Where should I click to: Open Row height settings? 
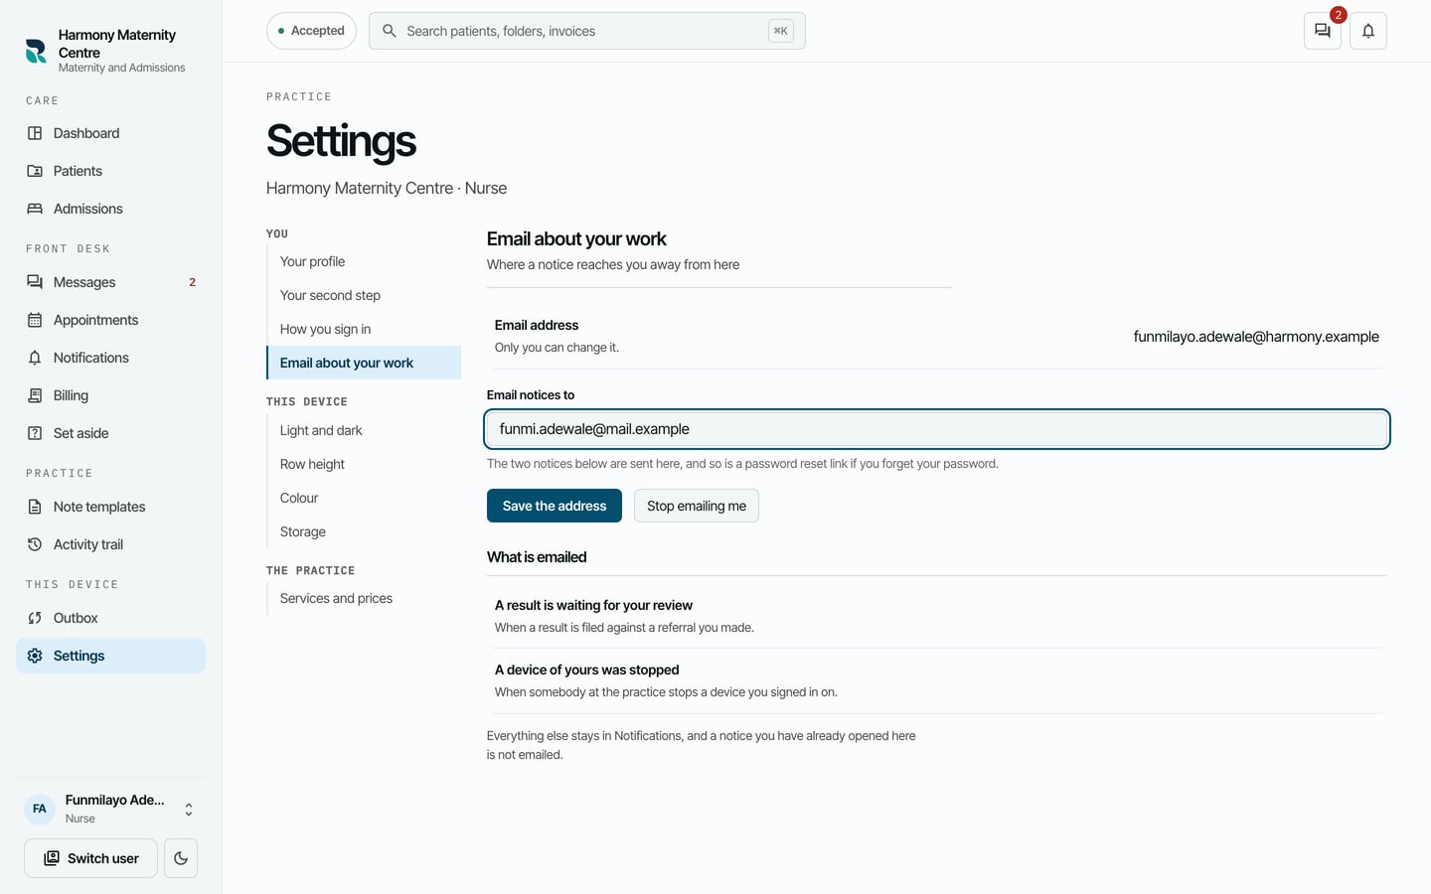click(364, 464)
